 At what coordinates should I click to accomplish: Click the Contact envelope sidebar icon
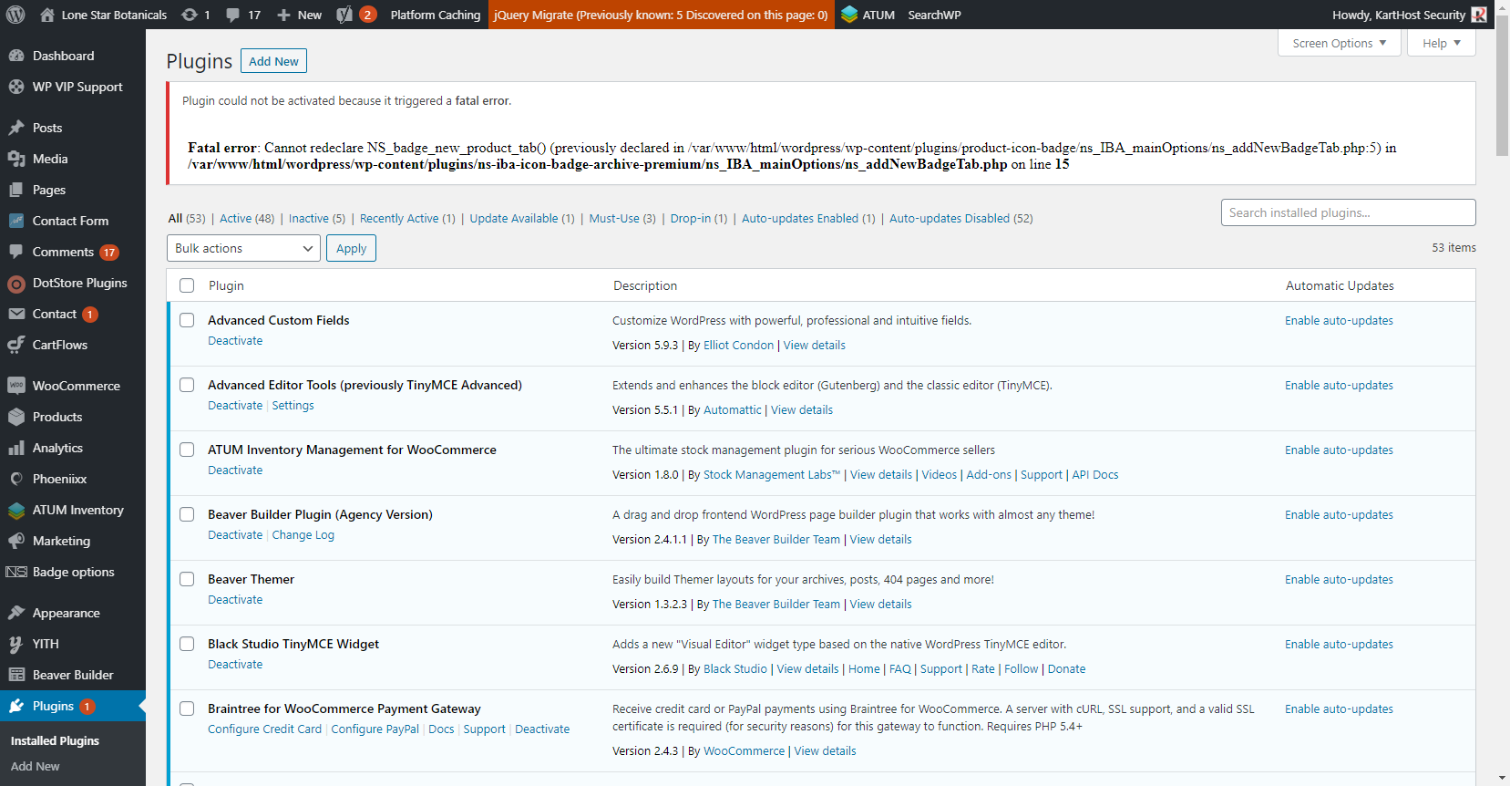point(16,314)
